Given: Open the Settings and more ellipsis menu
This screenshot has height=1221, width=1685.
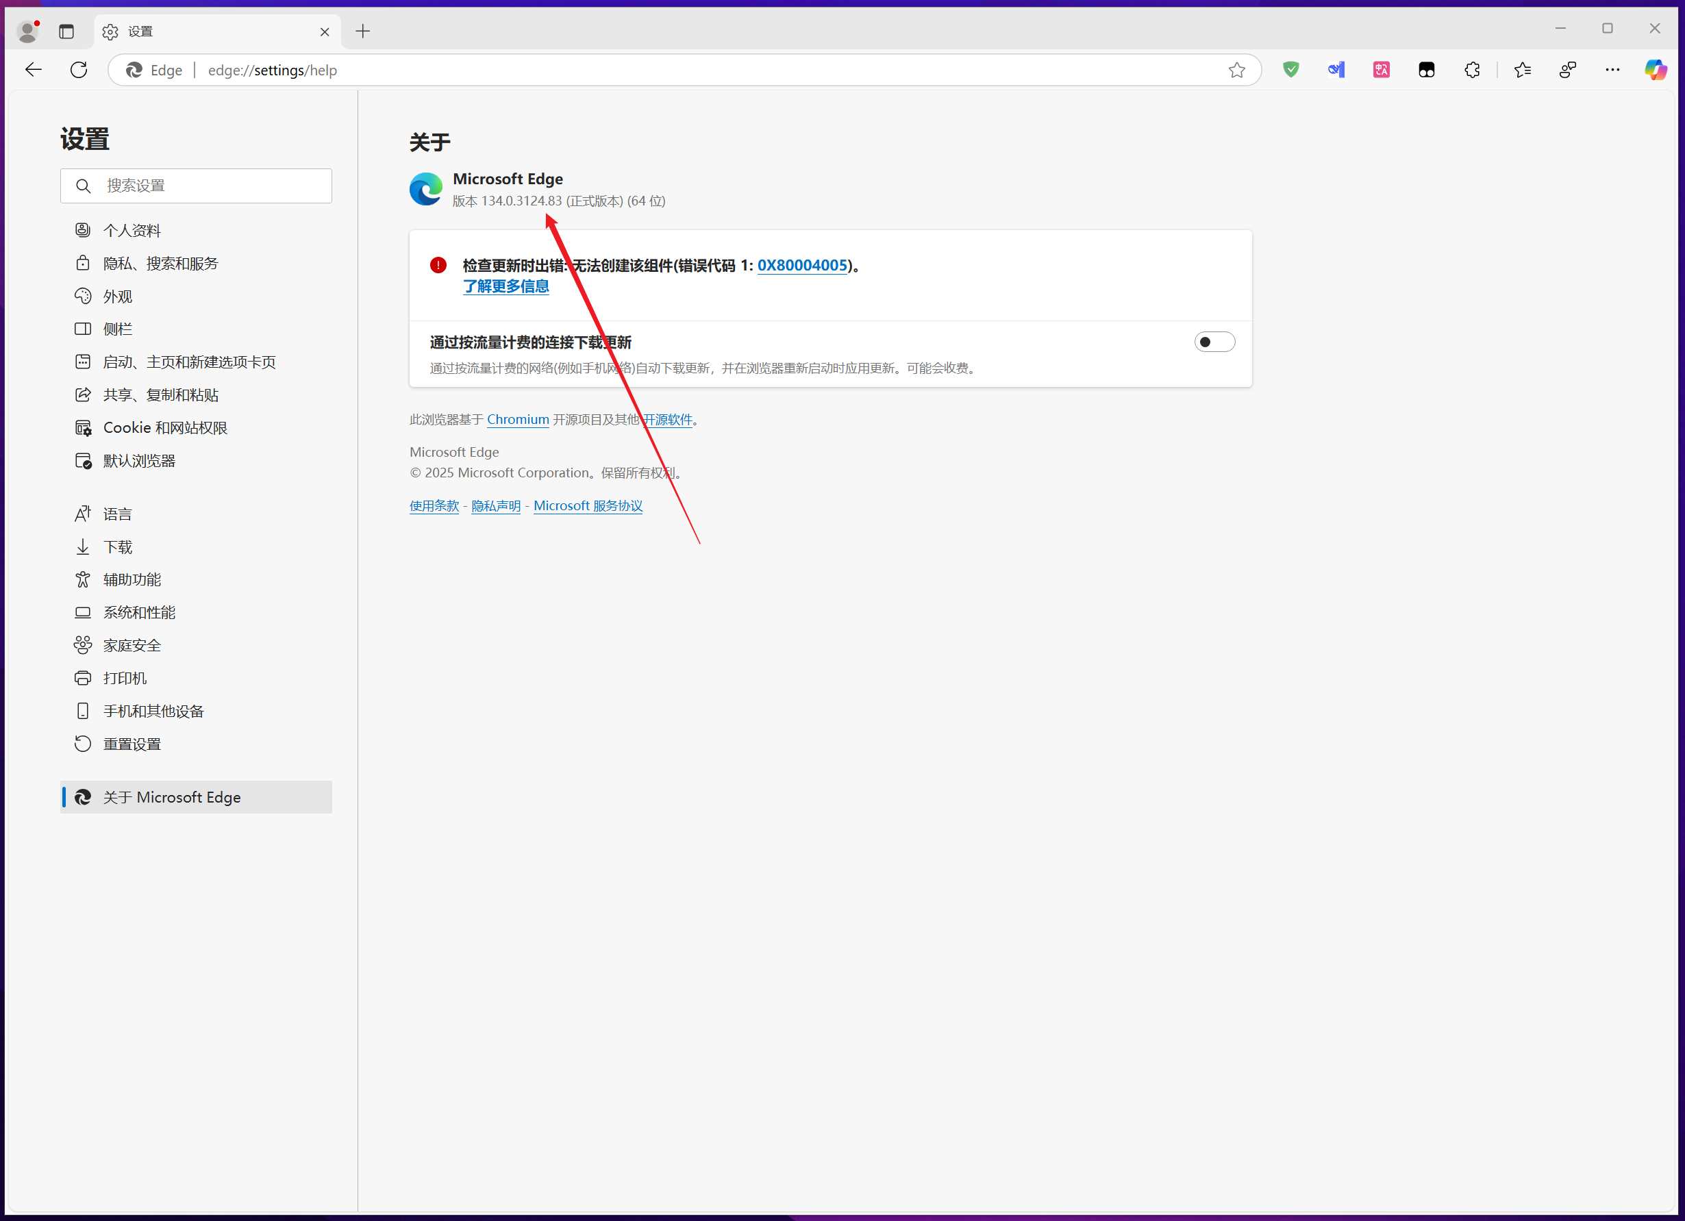Looking at the screenshot, I should point(1612,70).
